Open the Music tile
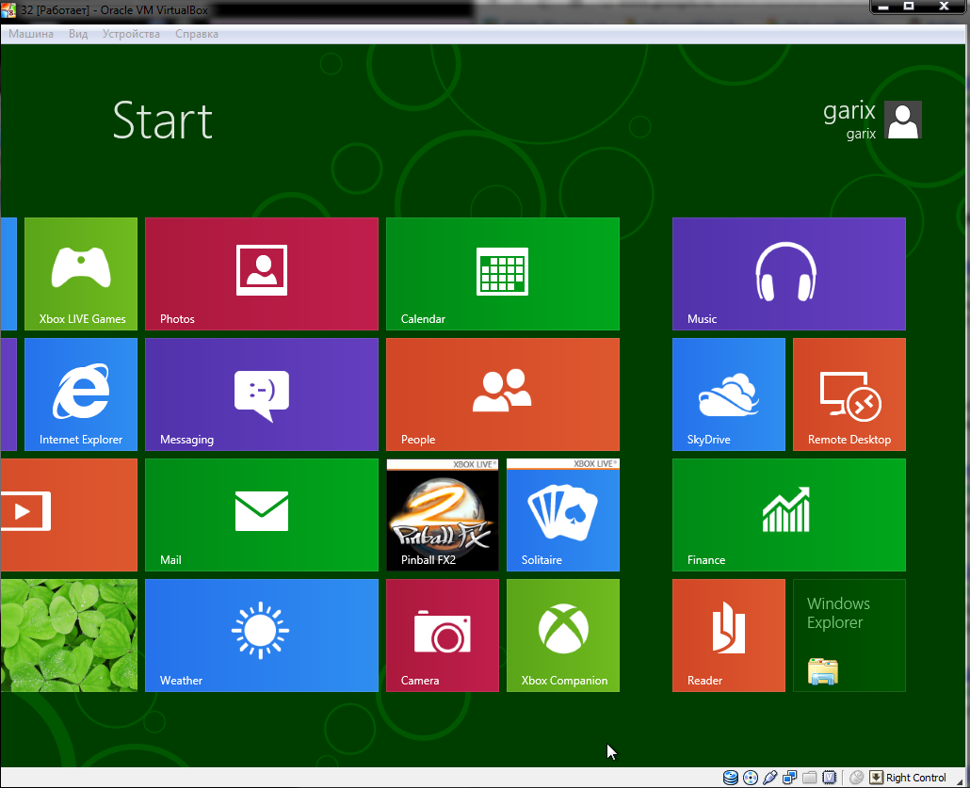 coord(789,273)
